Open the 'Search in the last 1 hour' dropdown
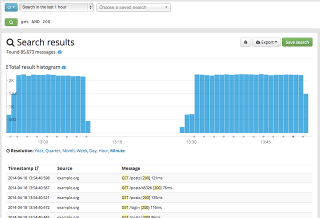Screen dimensions: 320x218 (x=56, y=7)
